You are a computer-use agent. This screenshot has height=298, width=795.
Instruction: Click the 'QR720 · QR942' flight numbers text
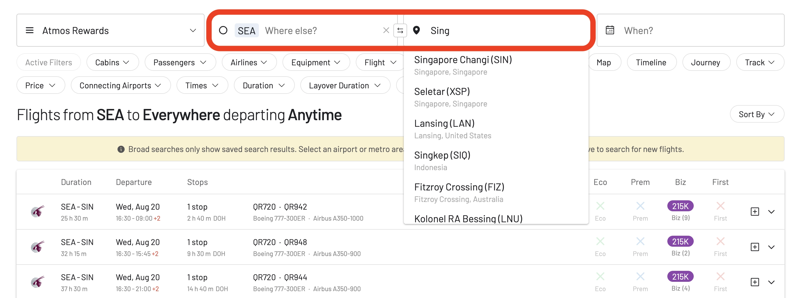click(x=280, y=207)
